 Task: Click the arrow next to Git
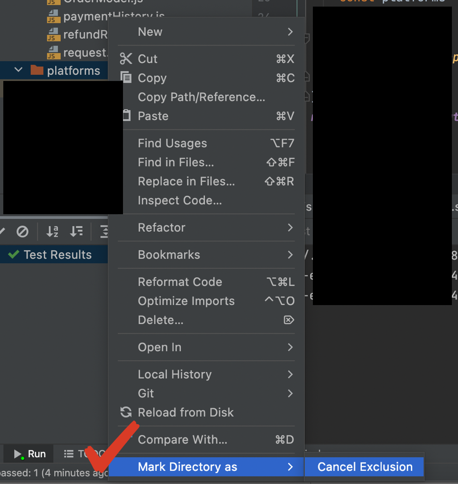click(x=290, y=394)
